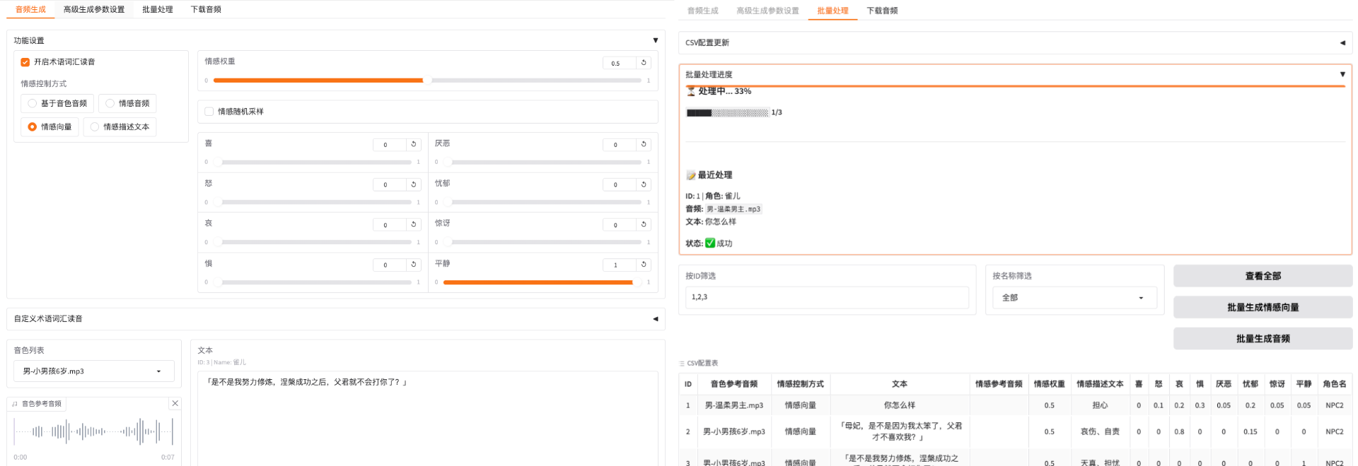Select the 情感向量 radio option

tap(50, 127)
